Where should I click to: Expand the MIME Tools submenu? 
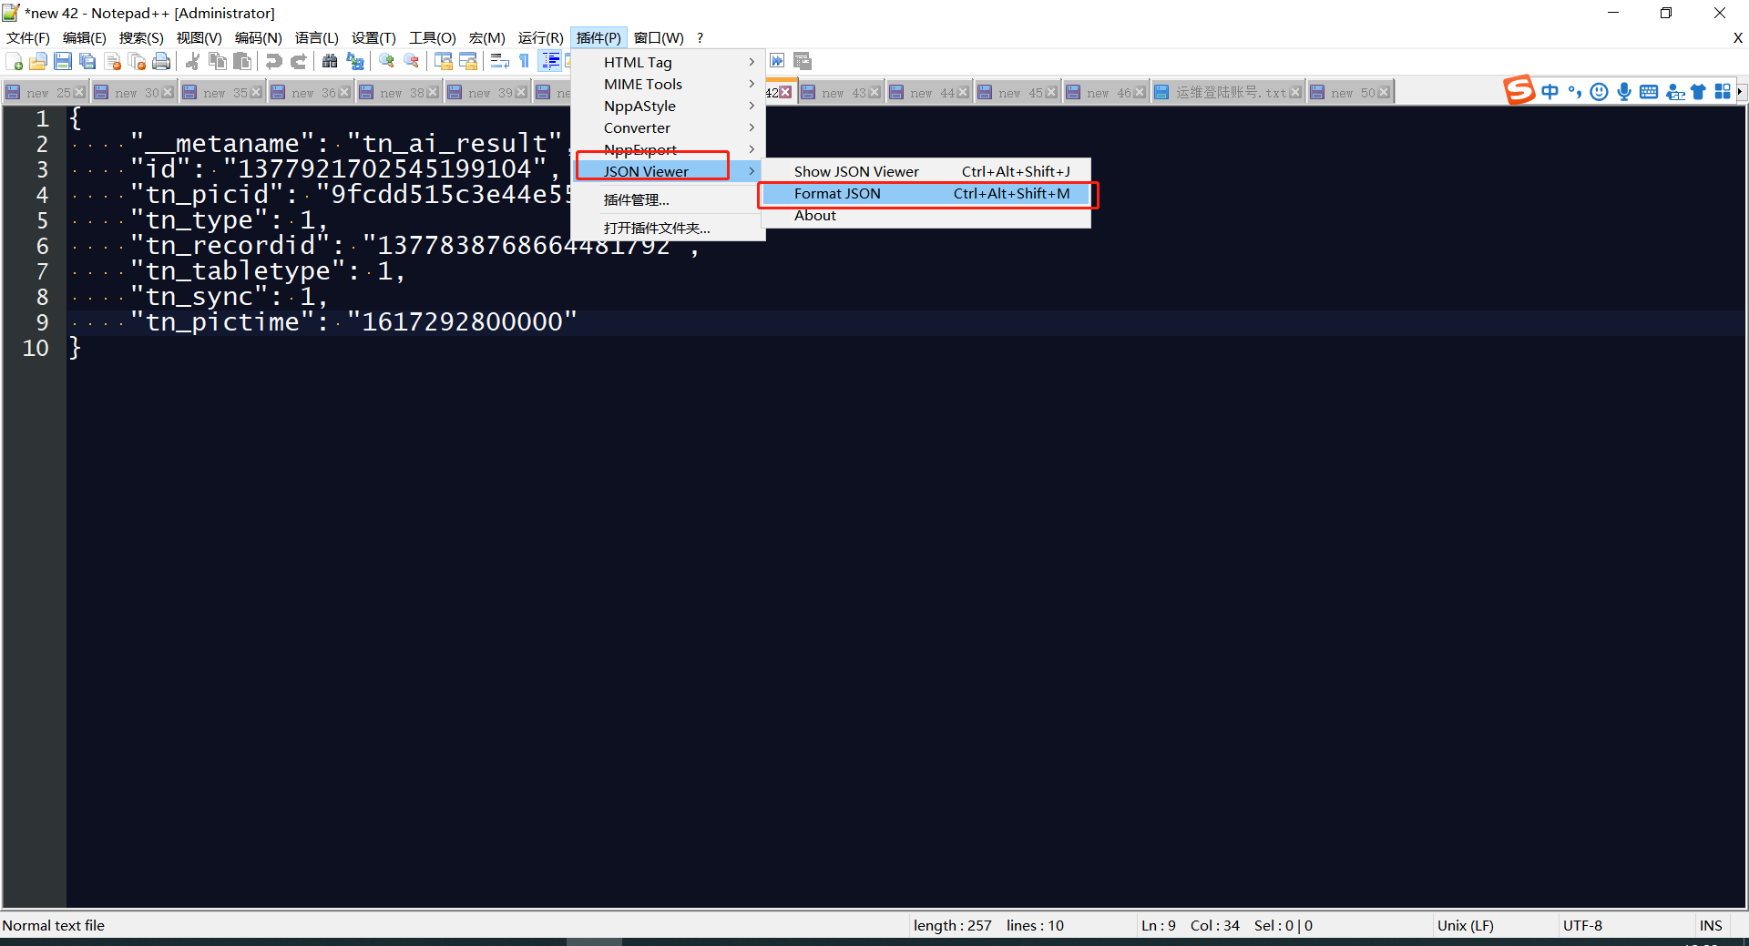pyautogui.click(x=668, y=84)
